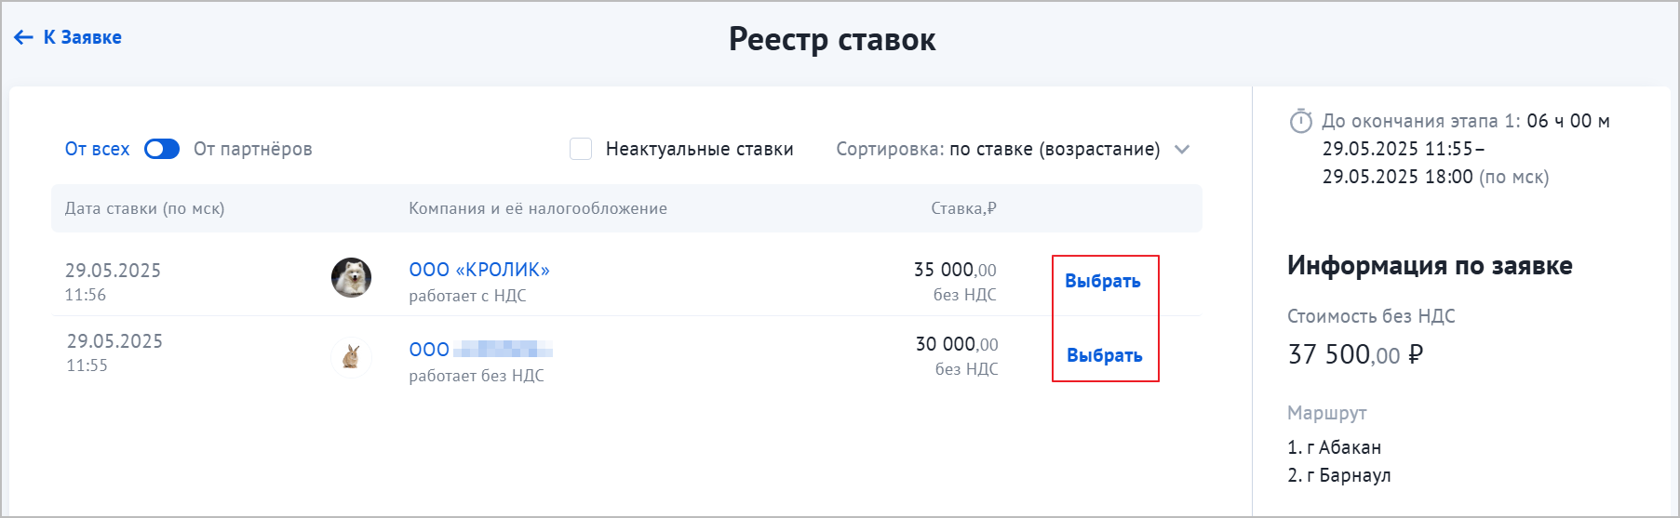This screenshot has height=518, width=1680.
Task: Click the Дата ставки column header
Action: (x=144, y=208)
